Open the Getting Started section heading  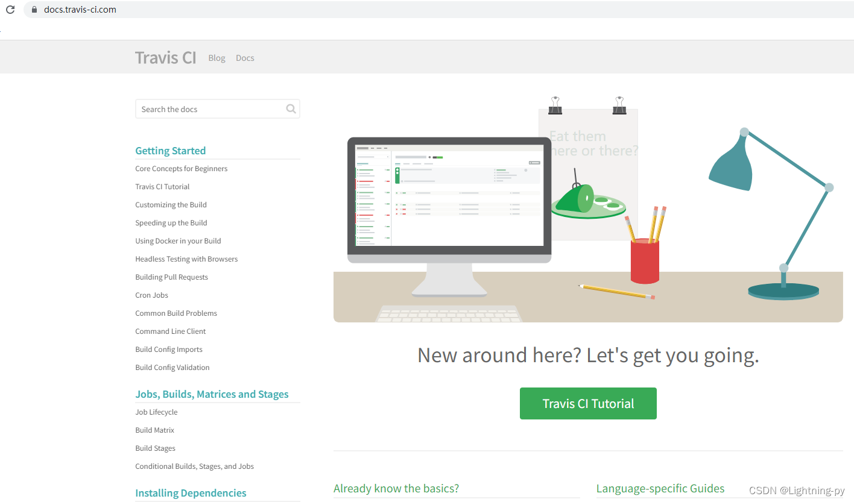[171, 151]
